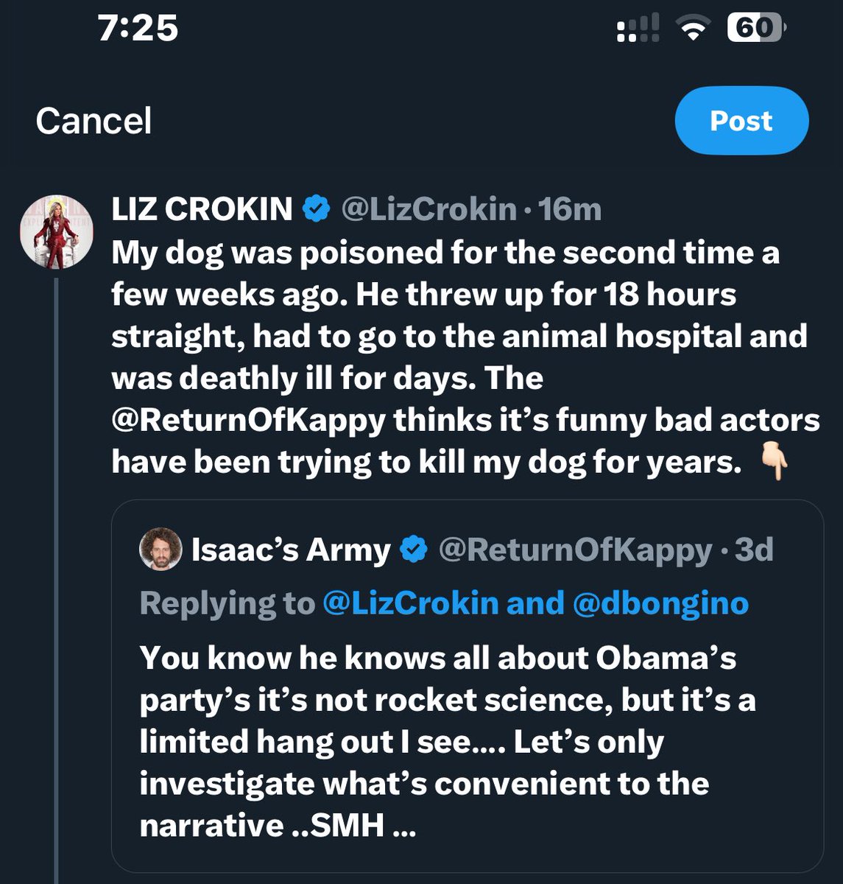Tap the battery indicator showing 60

point(756,29)
